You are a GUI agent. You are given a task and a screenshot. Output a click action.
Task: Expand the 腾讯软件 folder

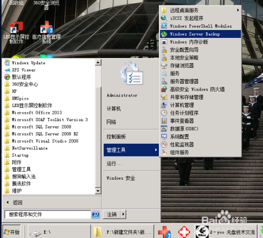click(17, 184)
